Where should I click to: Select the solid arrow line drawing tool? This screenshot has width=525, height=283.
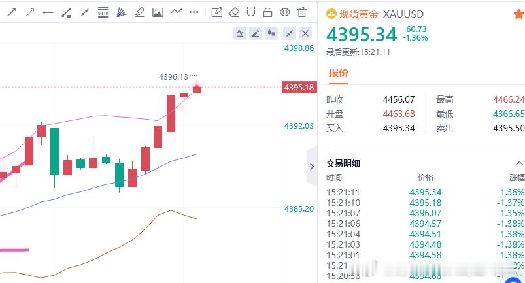(12, 12)
